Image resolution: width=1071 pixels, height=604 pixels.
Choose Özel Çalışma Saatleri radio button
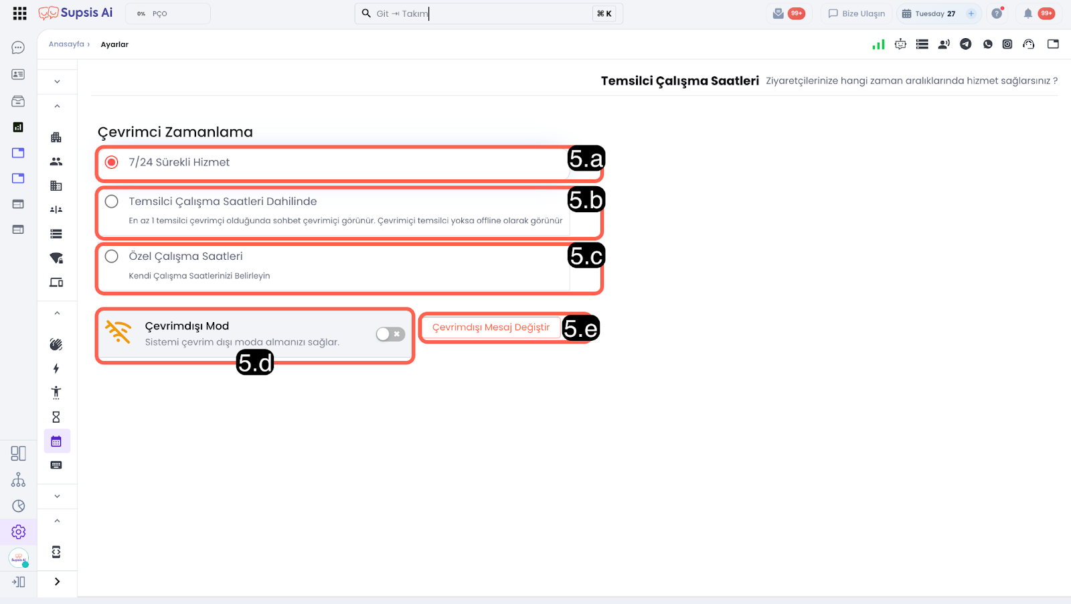(x=112, y=256)
